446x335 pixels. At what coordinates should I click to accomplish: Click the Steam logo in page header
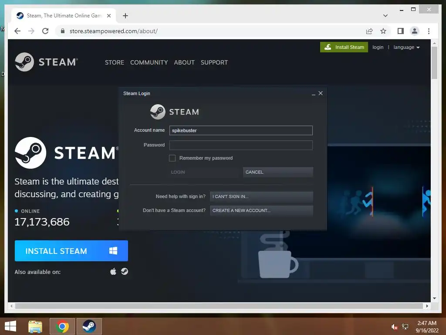46,62
